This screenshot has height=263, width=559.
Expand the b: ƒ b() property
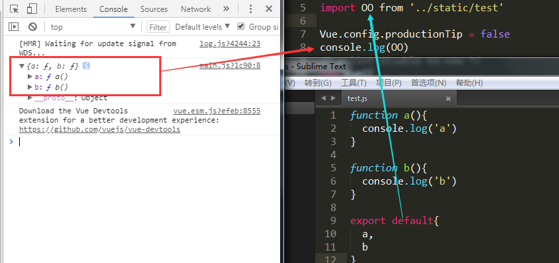pos(30,87)
